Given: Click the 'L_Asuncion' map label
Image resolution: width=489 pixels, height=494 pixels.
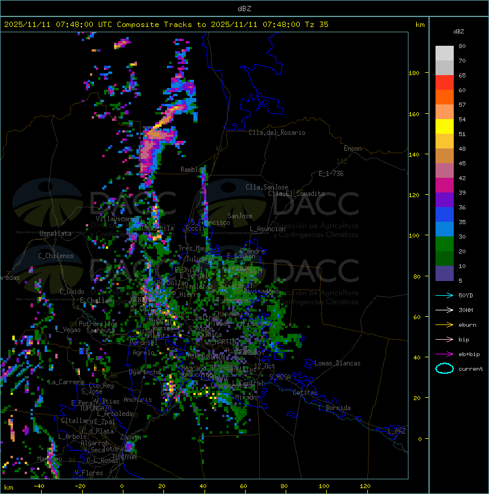Looking at the screenshot, I should tap(267, 229).
